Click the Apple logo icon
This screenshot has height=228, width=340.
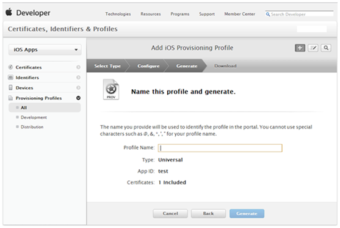(9, 12)
